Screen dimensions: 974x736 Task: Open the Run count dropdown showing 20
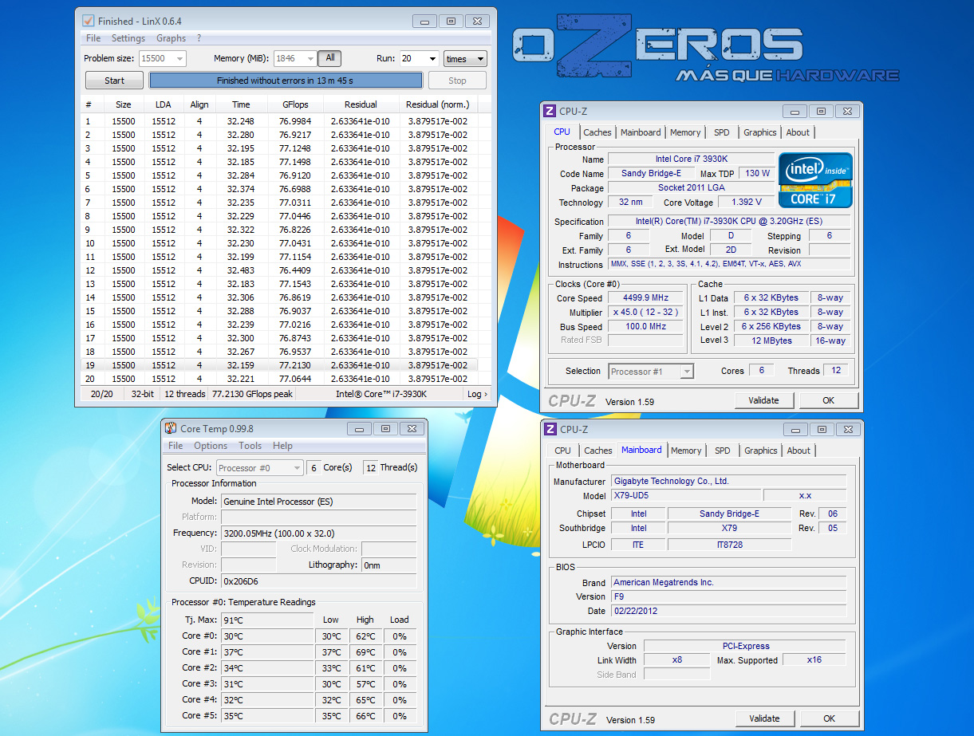click(x=419, y=58)
